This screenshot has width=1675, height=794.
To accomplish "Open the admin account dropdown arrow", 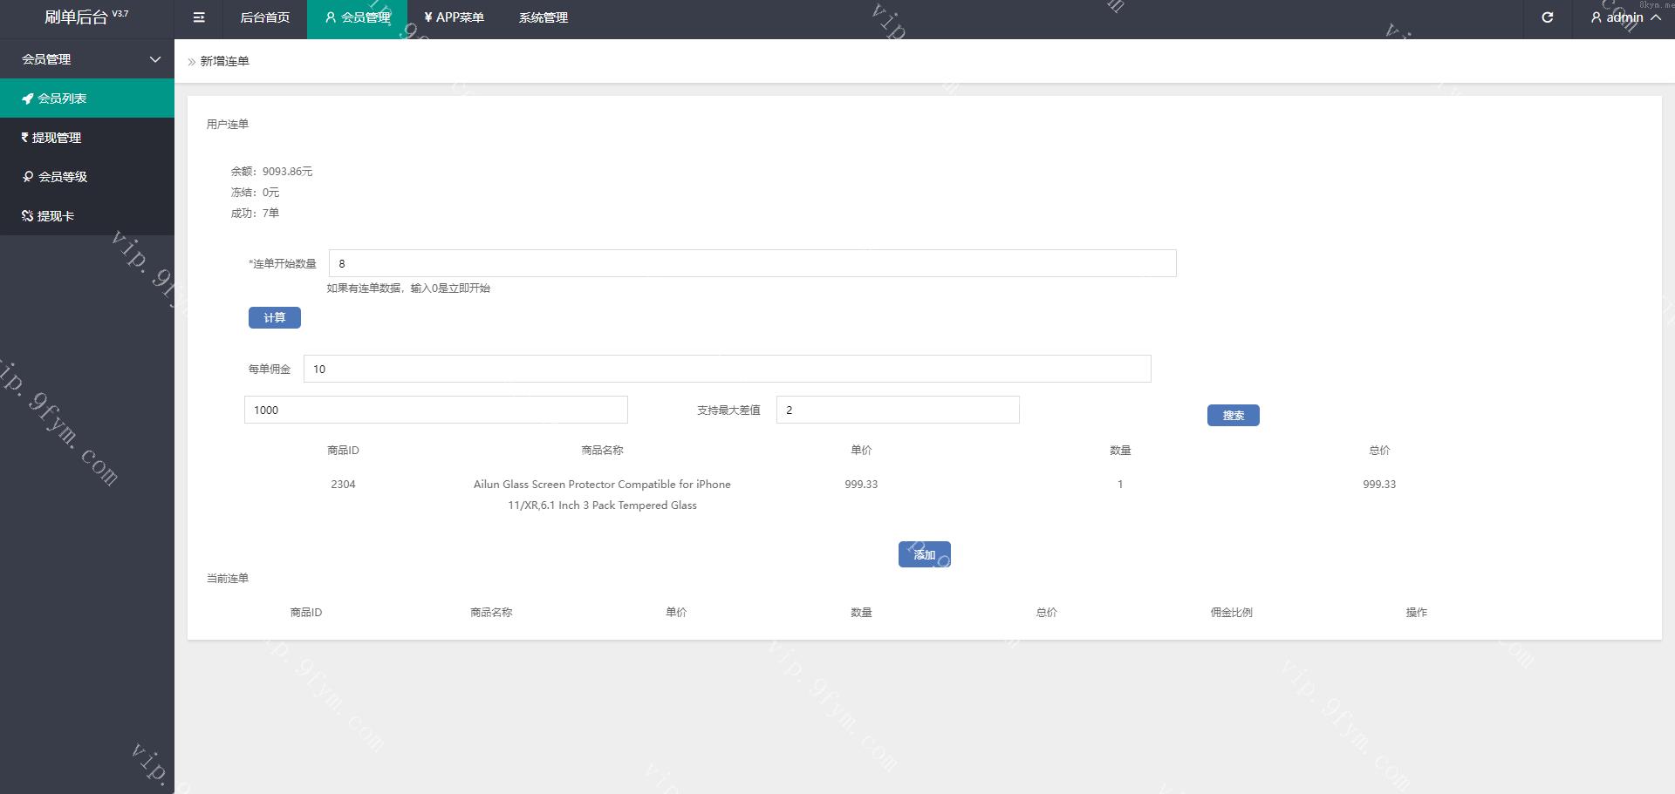I will tap(1655, 17).
